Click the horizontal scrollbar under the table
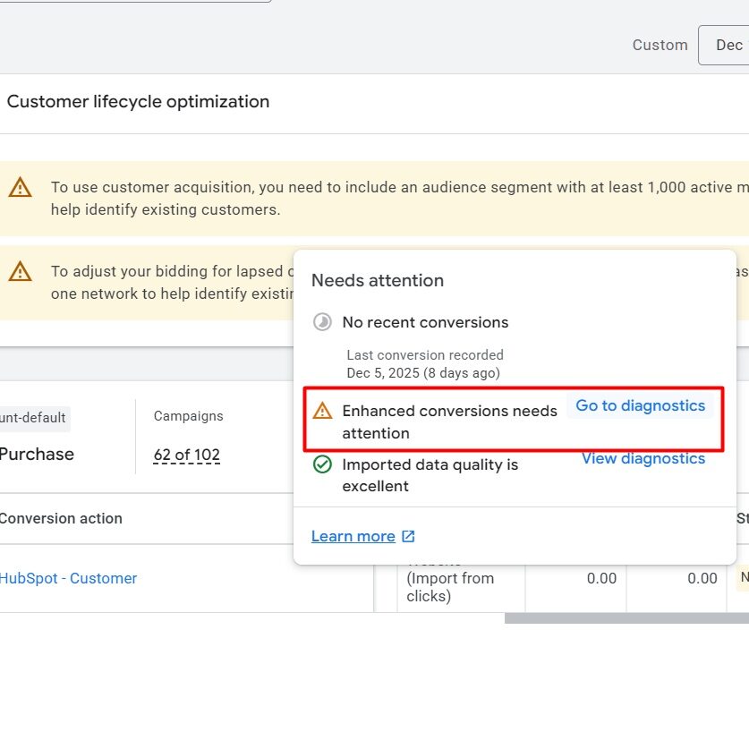Screen dimensions: 749x749 point(626,617)
